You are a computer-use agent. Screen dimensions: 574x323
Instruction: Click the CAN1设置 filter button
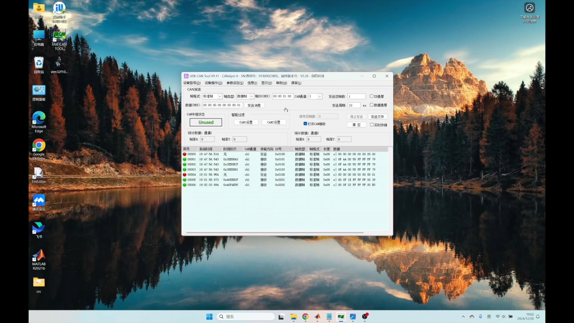click(x=246, y=122)
